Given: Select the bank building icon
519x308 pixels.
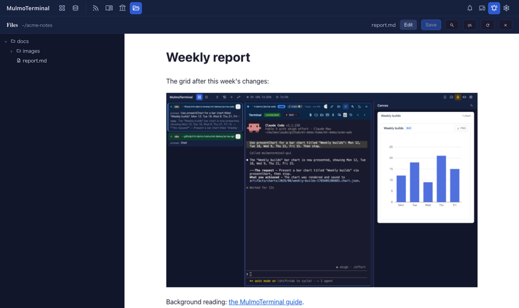Looking at the screenshot, I should (122, 8).
